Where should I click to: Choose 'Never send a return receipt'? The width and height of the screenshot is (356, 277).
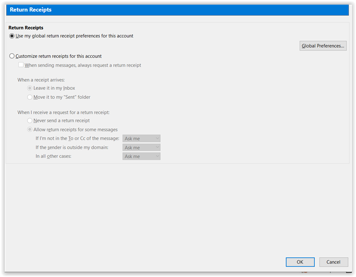(x=29, y=121)
